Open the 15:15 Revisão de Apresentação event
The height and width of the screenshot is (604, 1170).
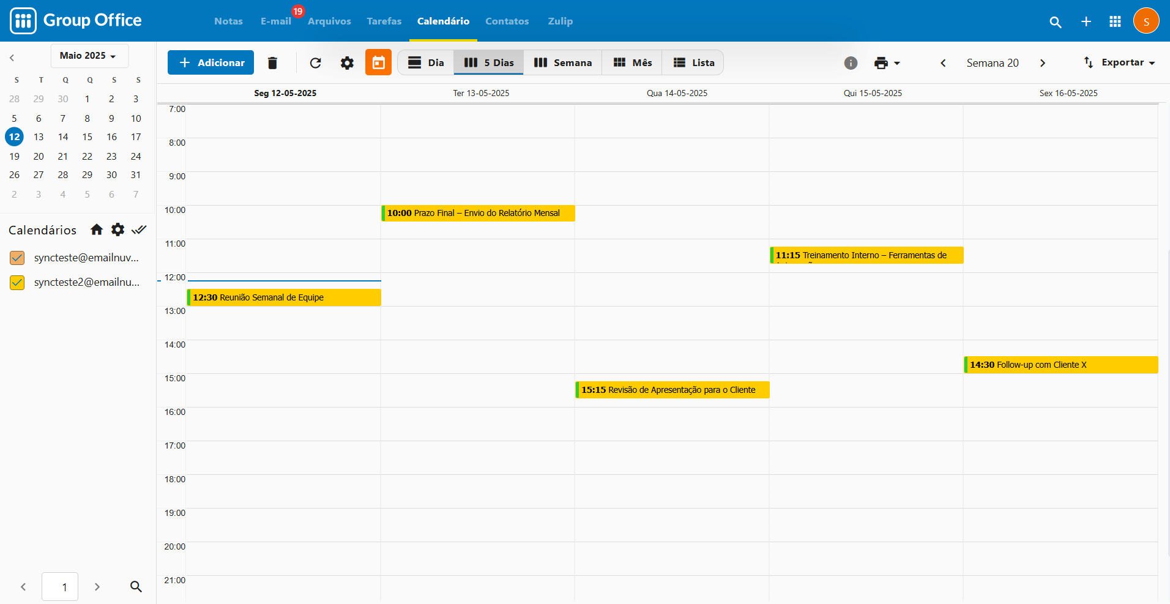[x=672, y=390]
